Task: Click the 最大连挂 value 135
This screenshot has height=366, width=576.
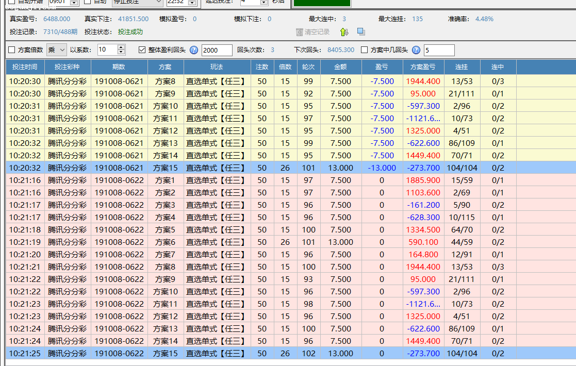Action: (417, 19)
